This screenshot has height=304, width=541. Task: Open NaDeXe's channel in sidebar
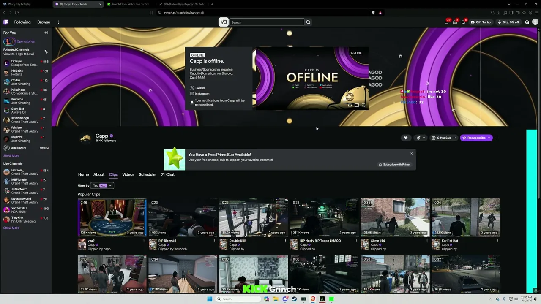(x=26, y=73)
